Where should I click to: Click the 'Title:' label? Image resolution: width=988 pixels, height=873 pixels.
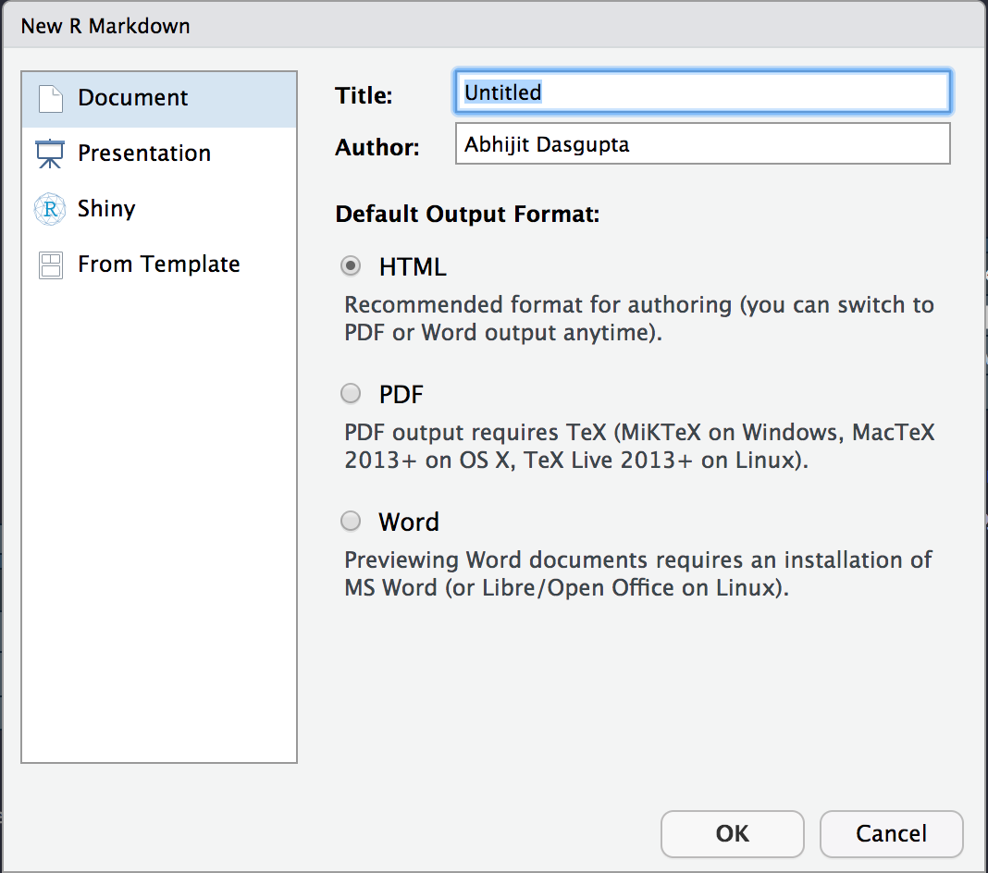click(x=364, y=96)
